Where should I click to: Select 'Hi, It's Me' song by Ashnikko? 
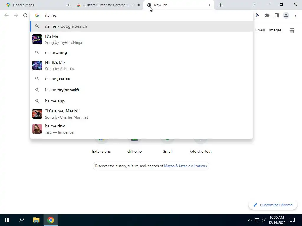[x=142, y=65]
